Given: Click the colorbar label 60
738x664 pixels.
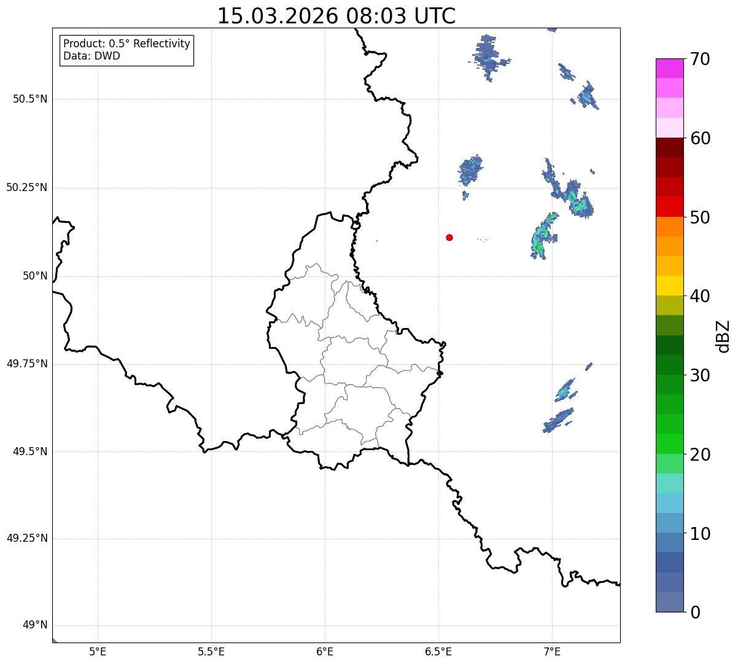Looking at the screenshot, I should pos(700,138).
